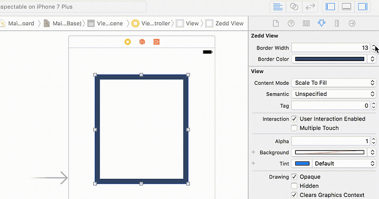Open the File inspector
Viewport: 379px width, 199px height.
[276, 24]
